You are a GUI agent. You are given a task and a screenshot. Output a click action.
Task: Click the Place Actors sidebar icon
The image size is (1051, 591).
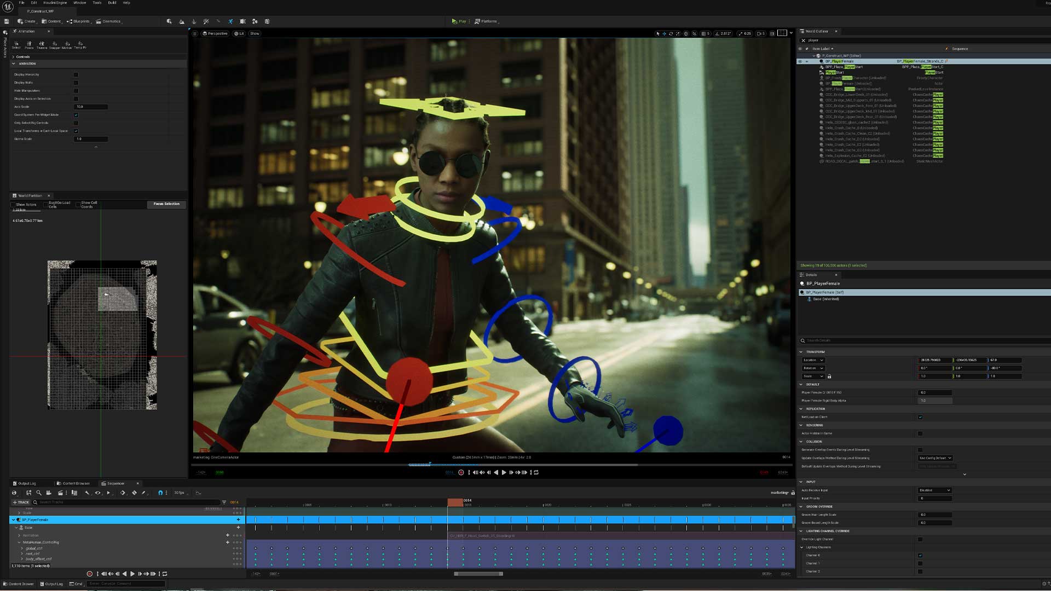tap(5, 33)
